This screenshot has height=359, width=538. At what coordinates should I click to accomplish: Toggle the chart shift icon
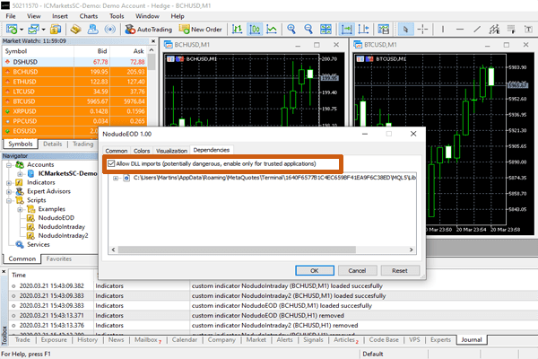pos(363,30)
